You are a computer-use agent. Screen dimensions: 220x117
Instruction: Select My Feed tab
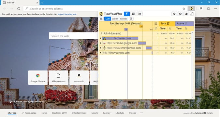[x=12, y=113]
